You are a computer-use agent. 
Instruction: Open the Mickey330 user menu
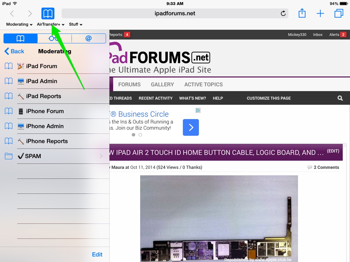(297, 34)
